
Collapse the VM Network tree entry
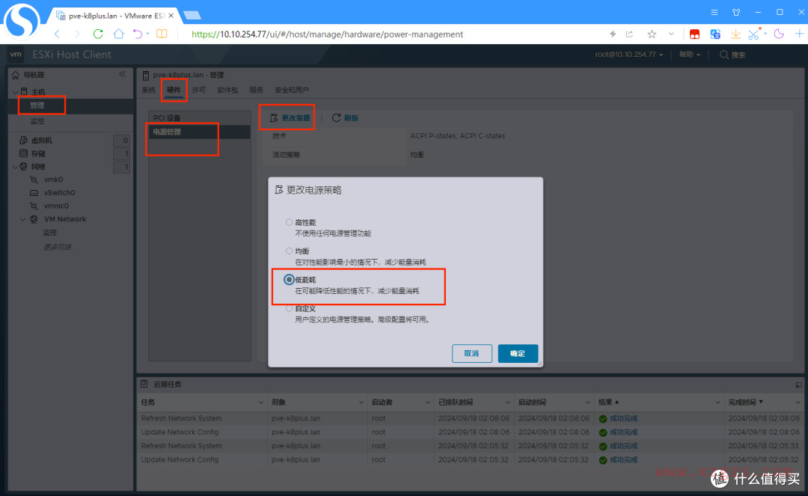point(22,218)
